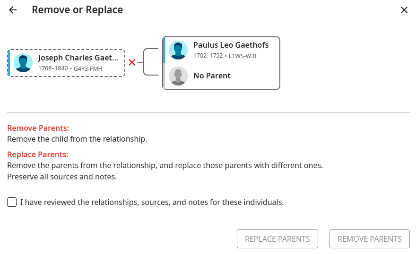The height and width of the screenshot is (254, 416).
Task: Click the red 'Replace Parents:' heading
Action: (x=38, y=154)
